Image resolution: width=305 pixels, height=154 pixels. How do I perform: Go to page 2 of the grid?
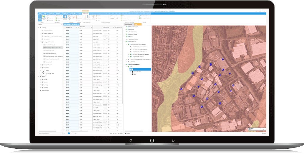click(x=71, y=133)
